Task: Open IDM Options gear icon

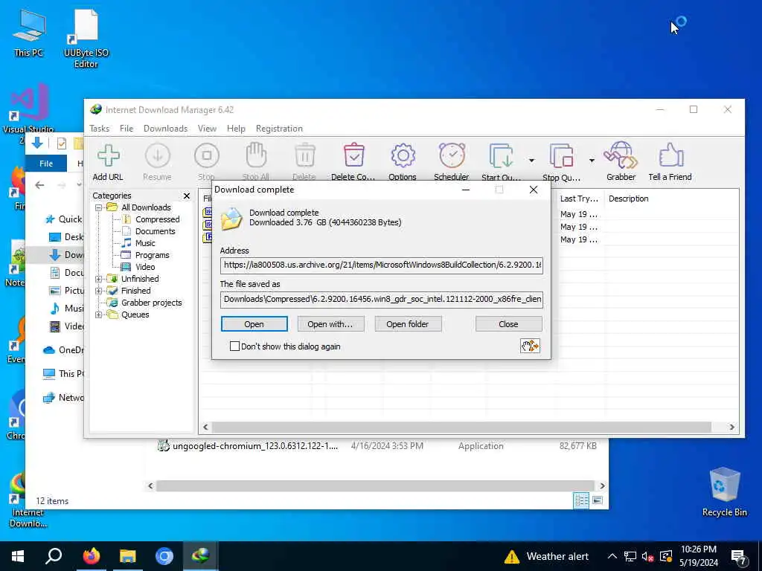Action: [x=403, y=155]
